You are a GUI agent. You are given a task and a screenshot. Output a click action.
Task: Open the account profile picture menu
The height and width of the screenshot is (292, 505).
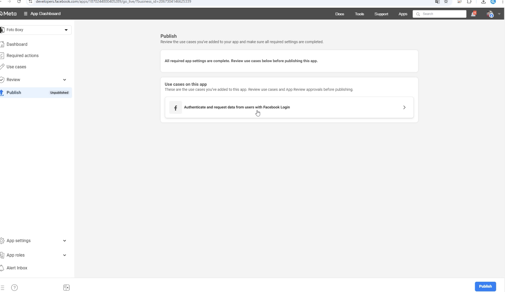tap(490, 14)
